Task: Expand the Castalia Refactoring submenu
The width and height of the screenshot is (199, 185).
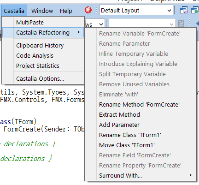Action: [43, 32]
